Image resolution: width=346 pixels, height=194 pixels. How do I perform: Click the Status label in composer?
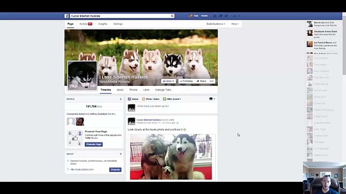pyautogui.click(x=135, y=99)
